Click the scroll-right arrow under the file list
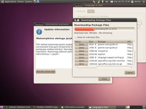 pos(131,67)
